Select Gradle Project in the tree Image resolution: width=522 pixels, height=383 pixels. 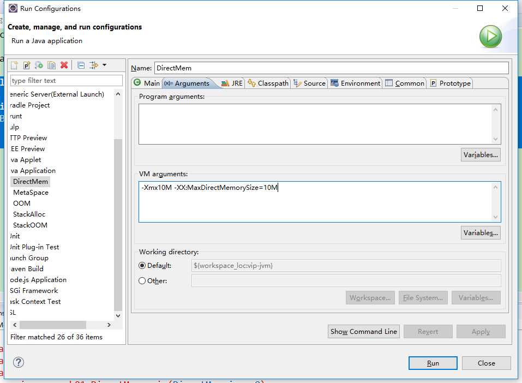(x=30, y=105)
